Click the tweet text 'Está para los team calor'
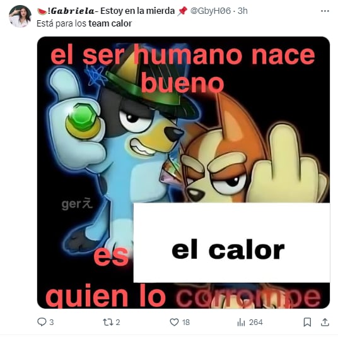This screenshot has width=338, height=337. pos(84,23)
